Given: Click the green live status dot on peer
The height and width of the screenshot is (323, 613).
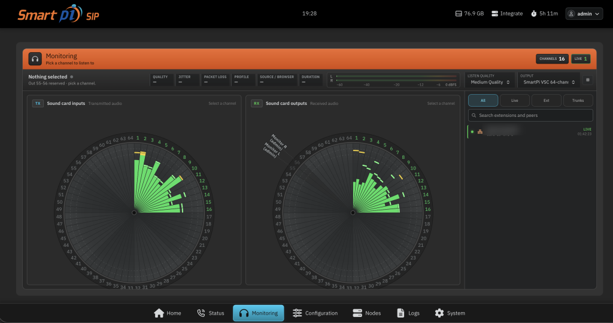Looking at the screenshot, I should 472,132.
